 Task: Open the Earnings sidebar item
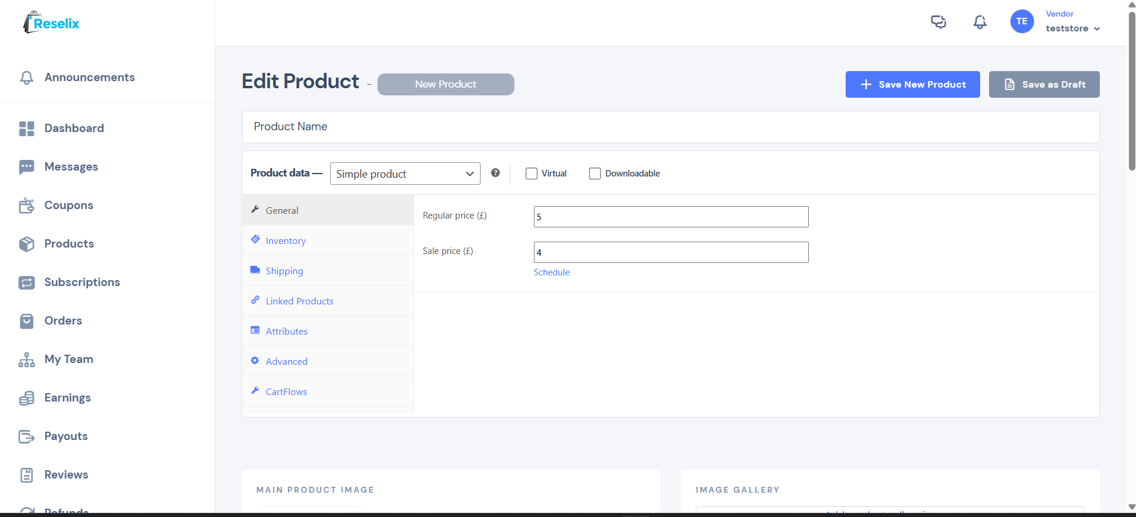(67, 398)
